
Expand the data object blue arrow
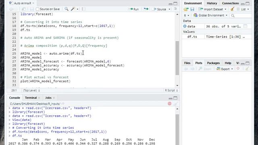(185, 26)
